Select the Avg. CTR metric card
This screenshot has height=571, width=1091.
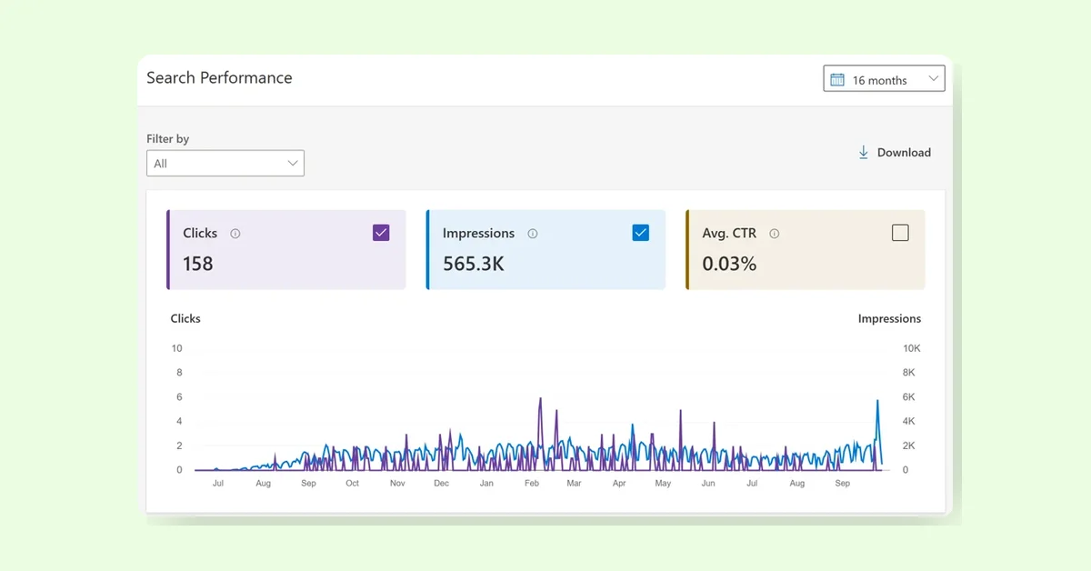806,250
